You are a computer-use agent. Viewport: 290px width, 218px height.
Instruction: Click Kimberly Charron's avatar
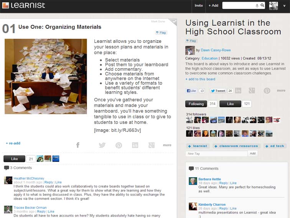(193, 206)
